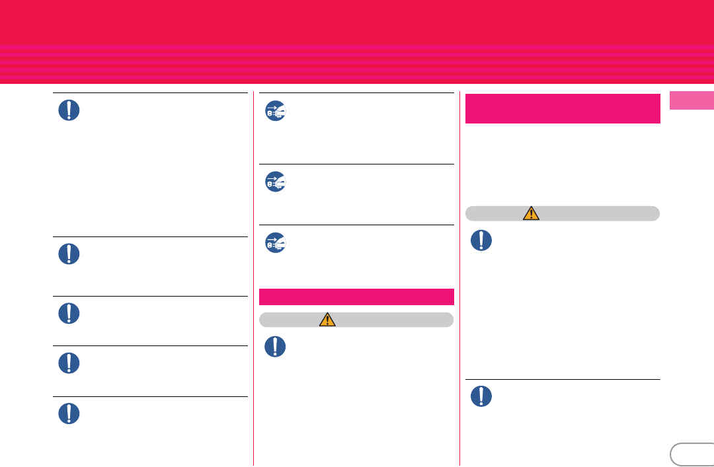Click warning triangle in right column gray bar
This screenshot has height=467, width=714.
(x=531, y=213)
